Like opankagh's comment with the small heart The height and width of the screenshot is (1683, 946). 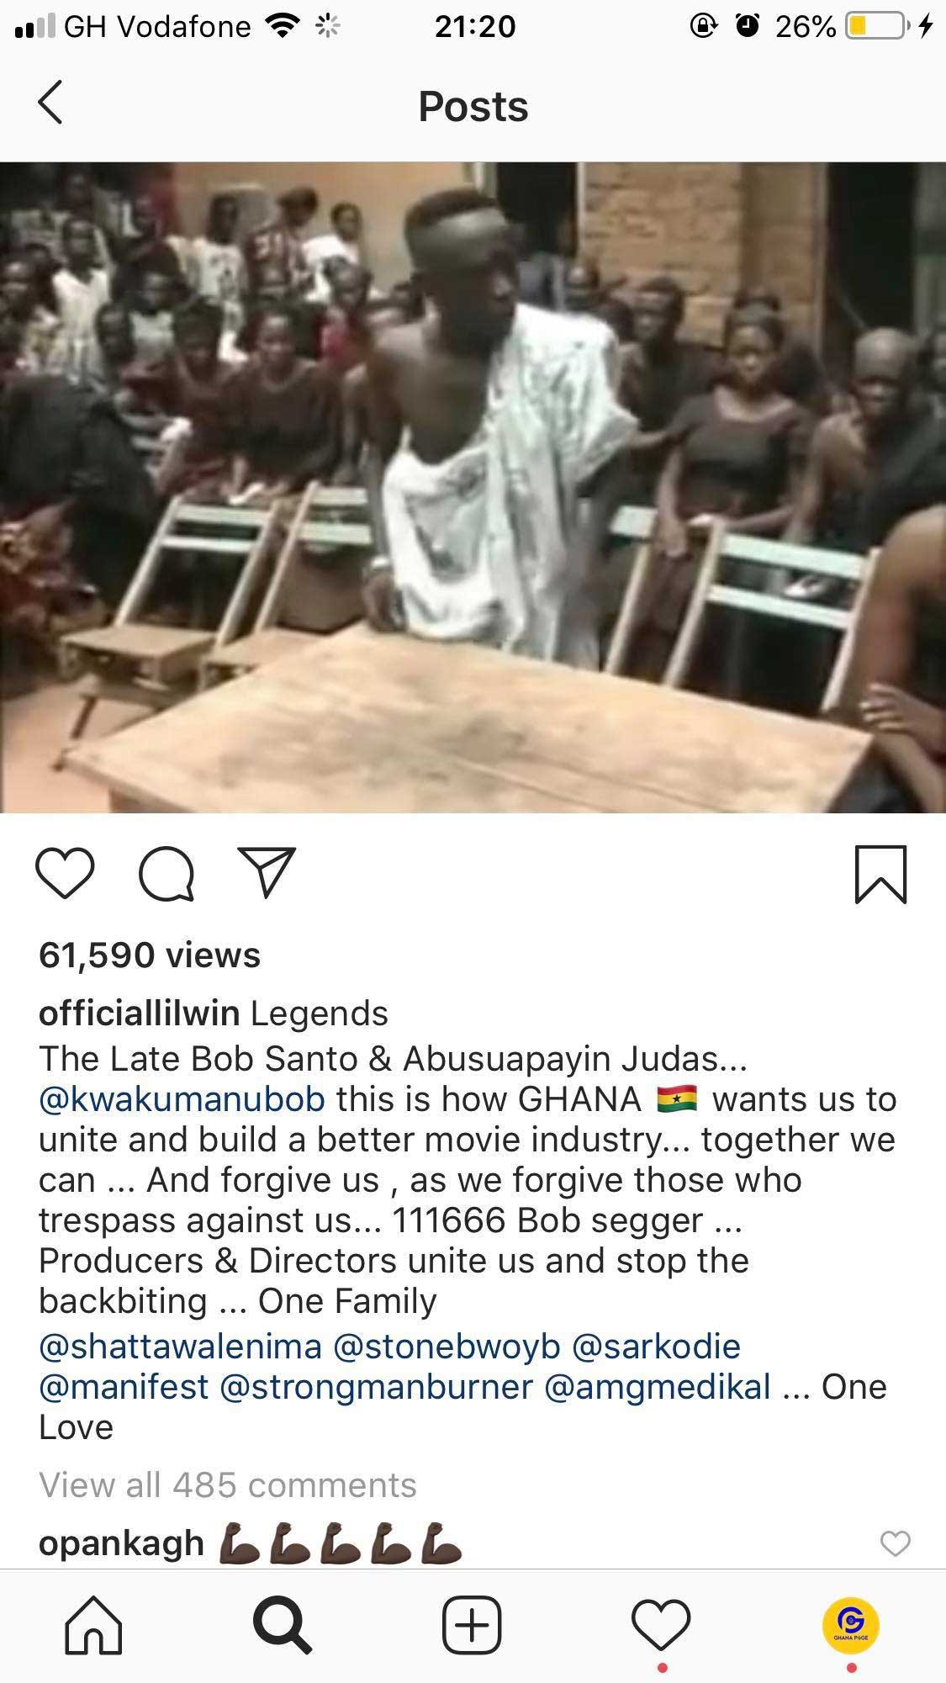895,1543
